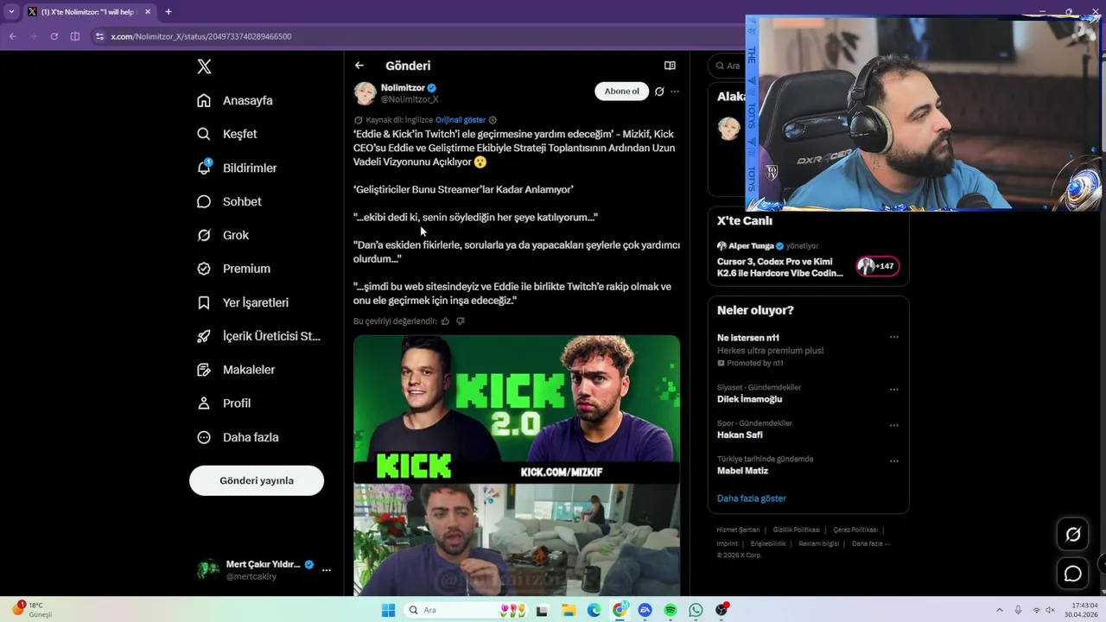The image size is (1106, 622).
Task: Open Dilek İmamoğlu trend
Action: coord(749,399)
